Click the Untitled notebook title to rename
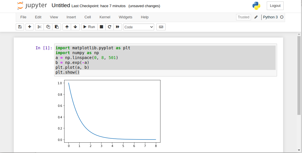Screen dimensions: 302x153 pyautogui.click(x=61, y=5)
